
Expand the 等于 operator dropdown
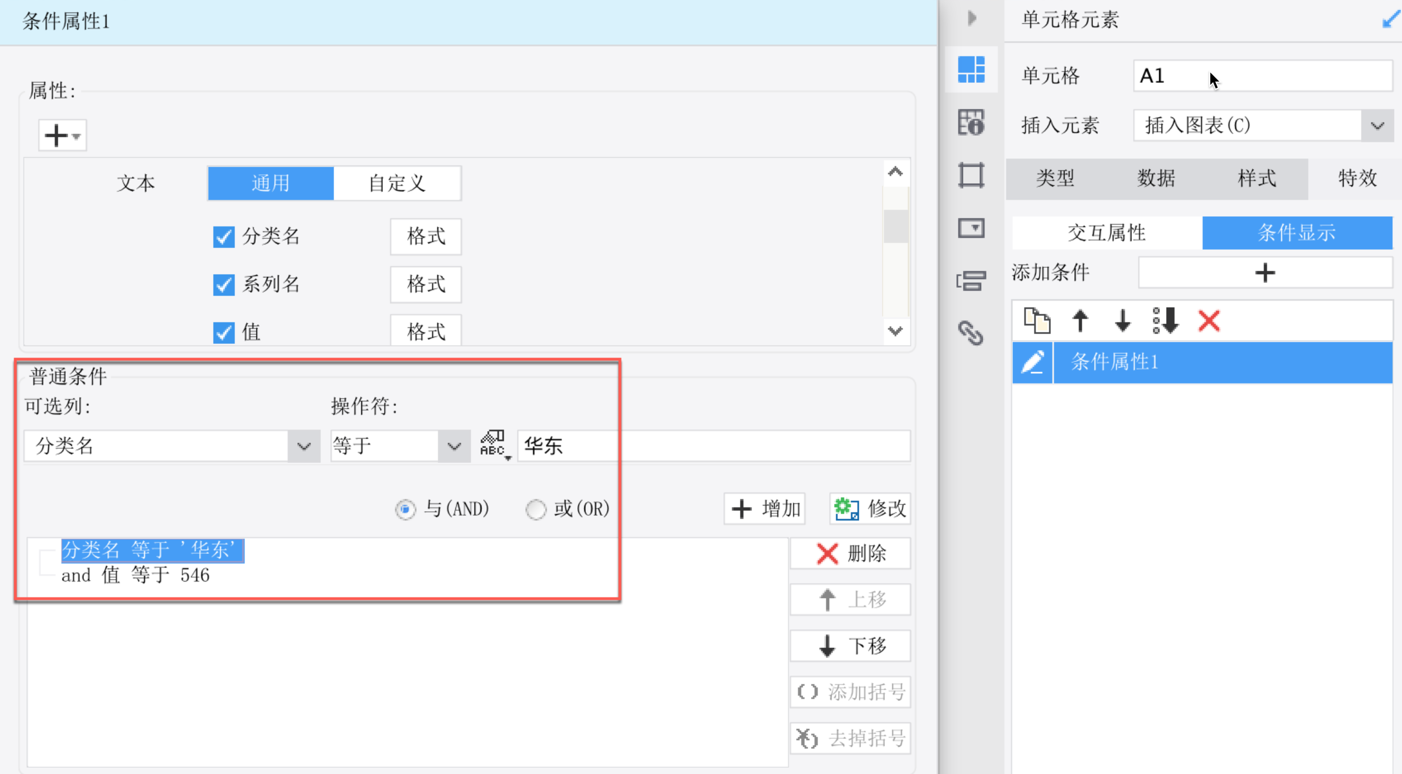[x=454, y=446]
